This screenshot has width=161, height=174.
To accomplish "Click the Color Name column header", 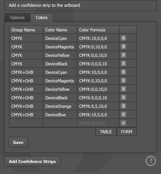I will point(60,30).
